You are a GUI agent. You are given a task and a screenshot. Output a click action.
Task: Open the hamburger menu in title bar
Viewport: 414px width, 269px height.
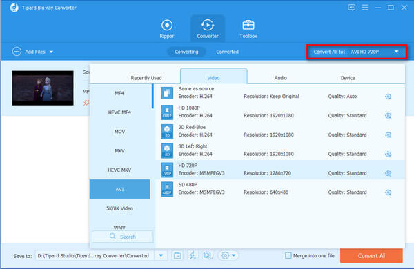coord(365,8)
